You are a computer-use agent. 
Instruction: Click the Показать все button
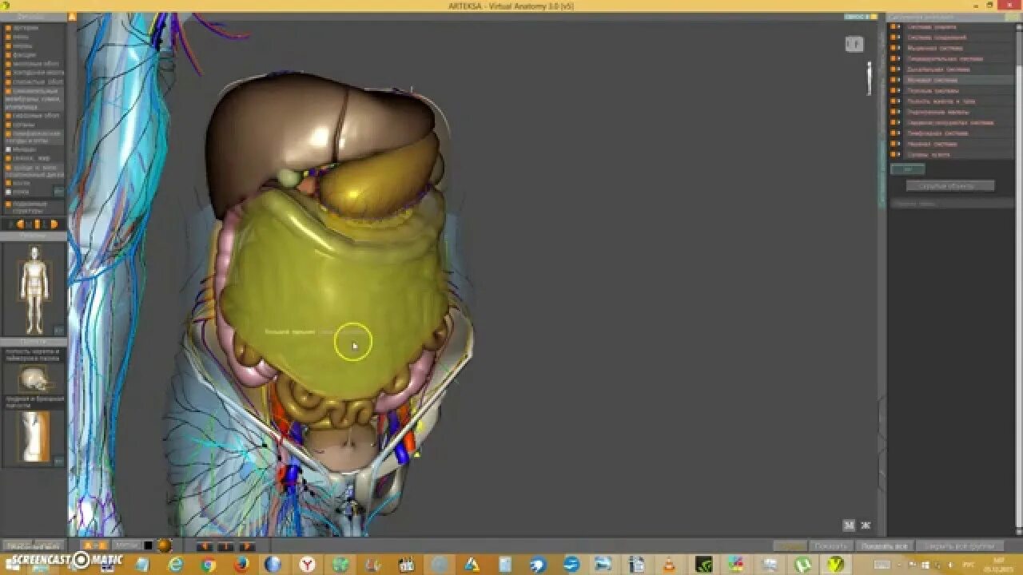pyautogui.click(x=884, y=546)
